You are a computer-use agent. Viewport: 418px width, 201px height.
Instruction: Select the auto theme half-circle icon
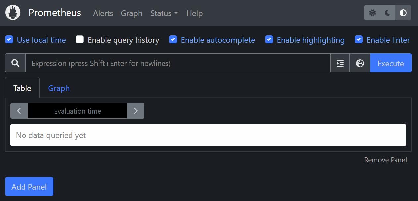402,12
